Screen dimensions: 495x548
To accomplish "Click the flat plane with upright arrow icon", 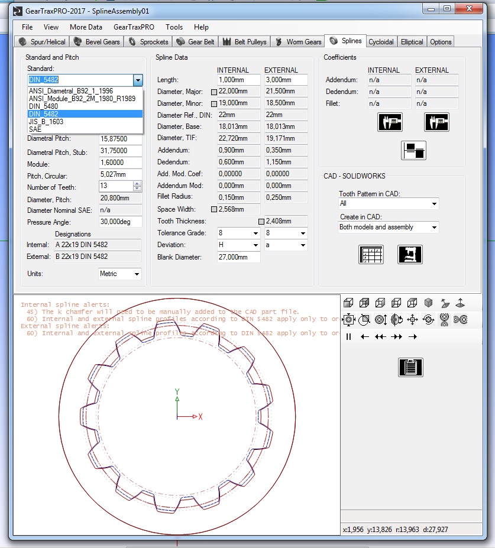I will tap(460, 303).
